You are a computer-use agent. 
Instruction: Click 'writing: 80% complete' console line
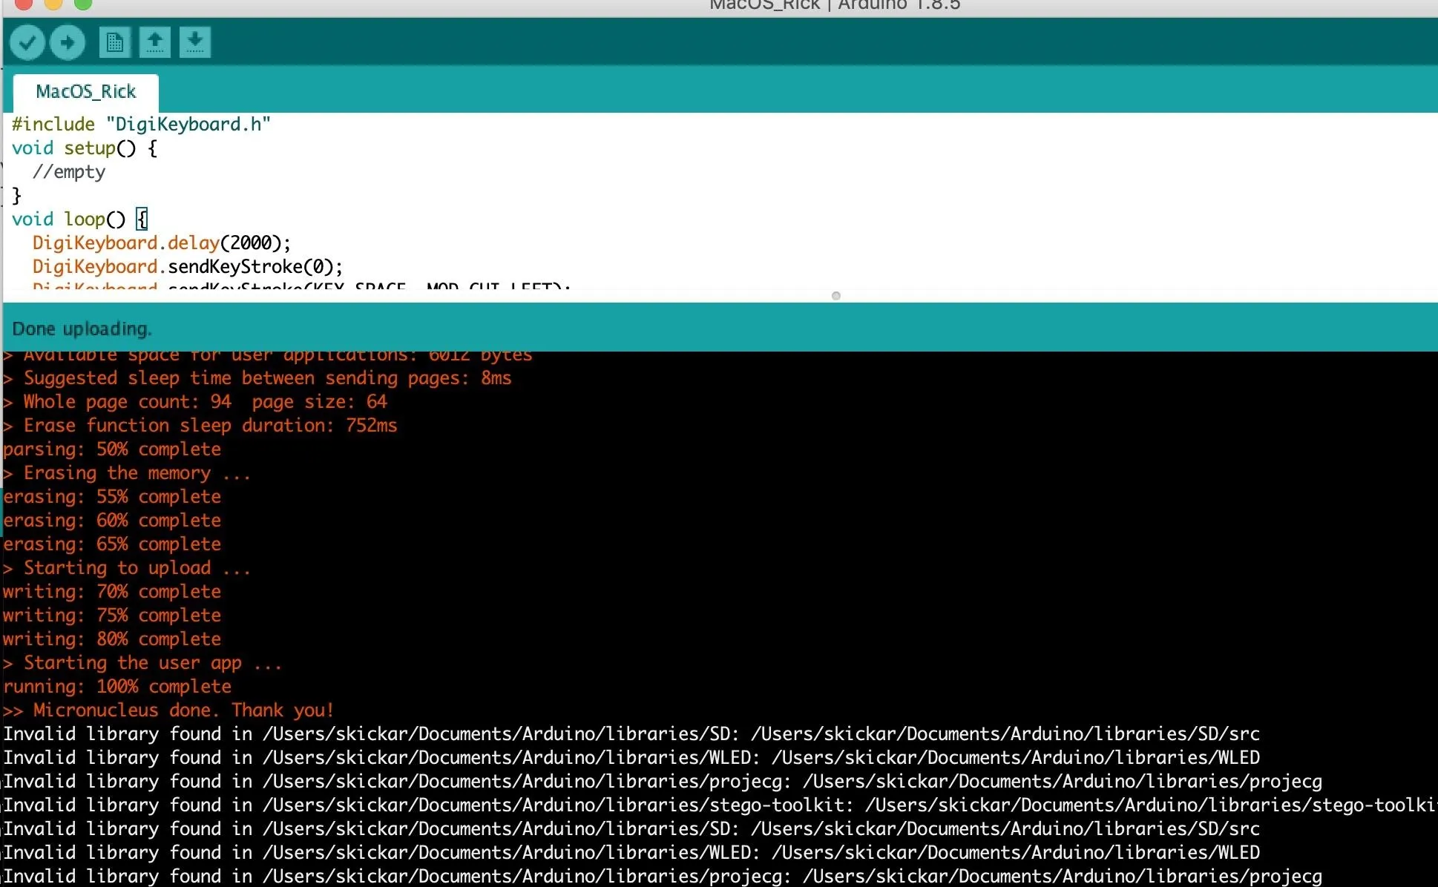pyautogui.click(x=112, y=639)
